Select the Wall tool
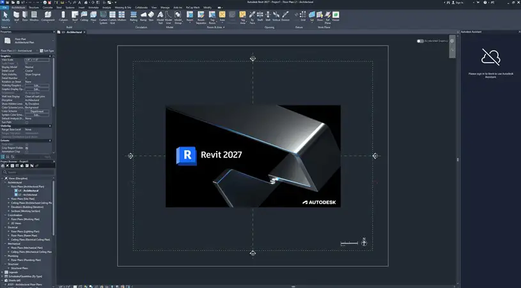521x288 pixels. pos(16,16)
